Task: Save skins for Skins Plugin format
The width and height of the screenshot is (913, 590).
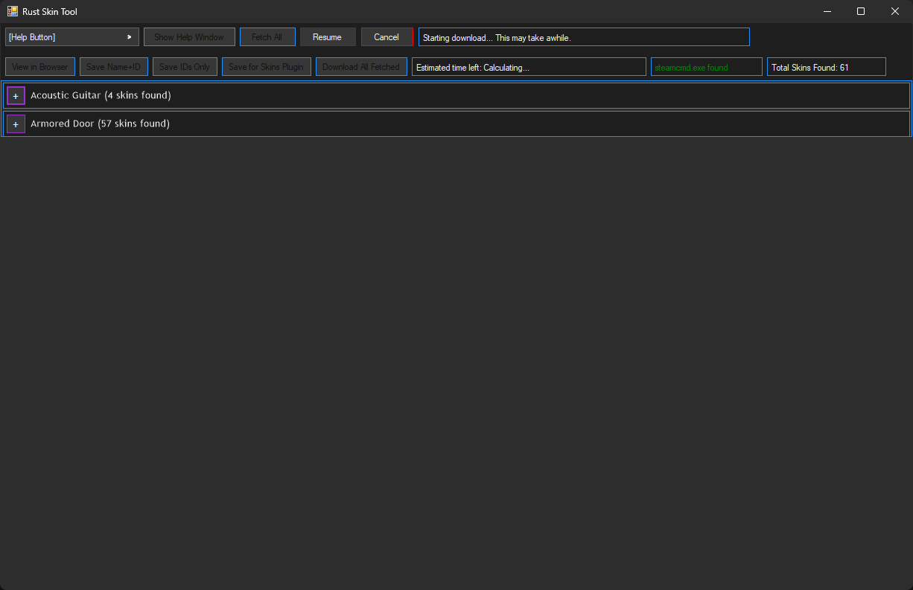Action: pos(267,66)
